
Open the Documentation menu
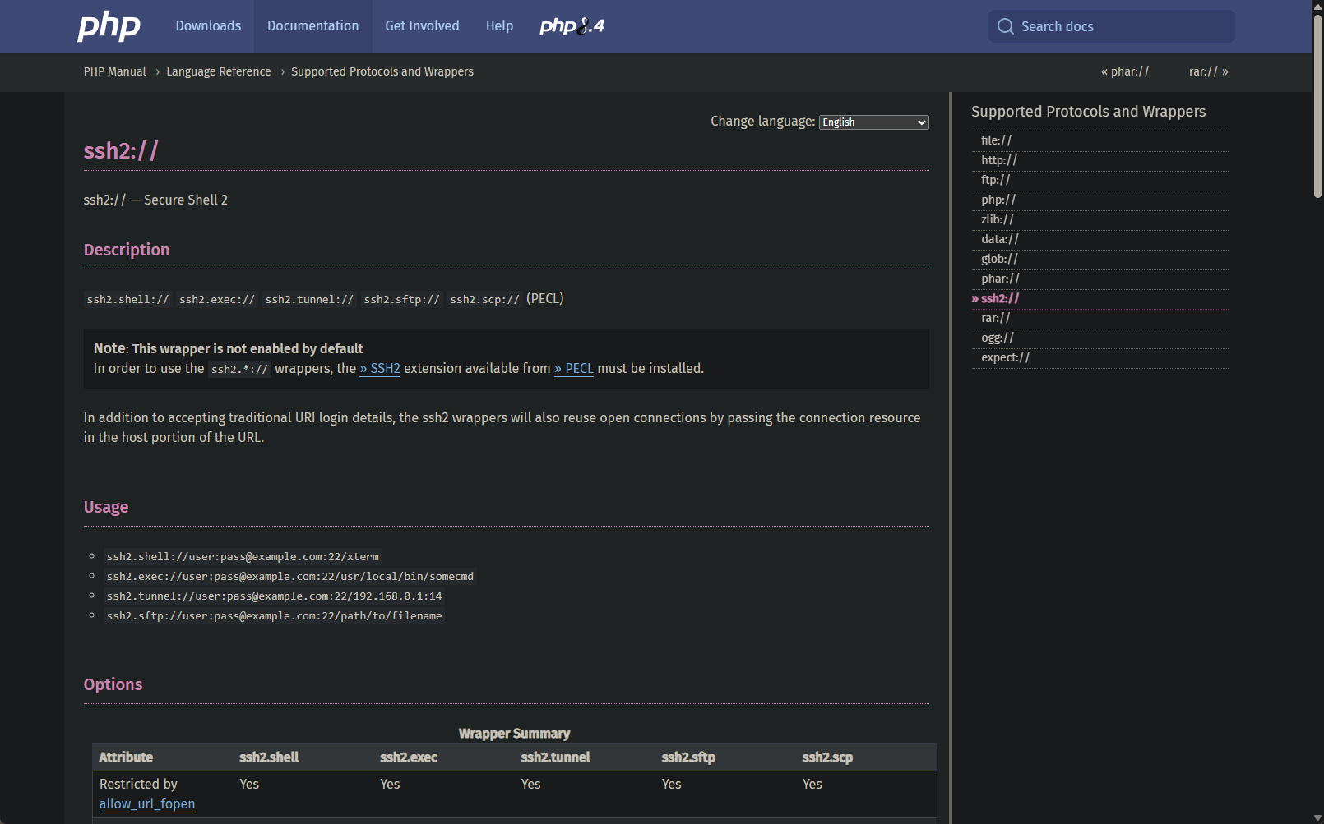tap(312, 26)
